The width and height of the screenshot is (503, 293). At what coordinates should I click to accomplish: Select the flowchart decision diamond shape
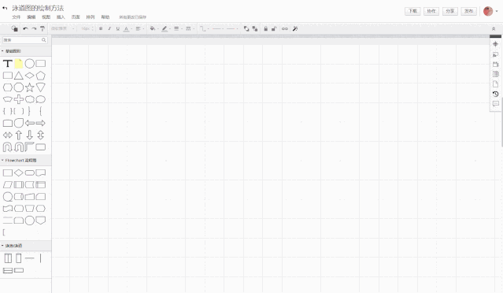pos(19,172)
